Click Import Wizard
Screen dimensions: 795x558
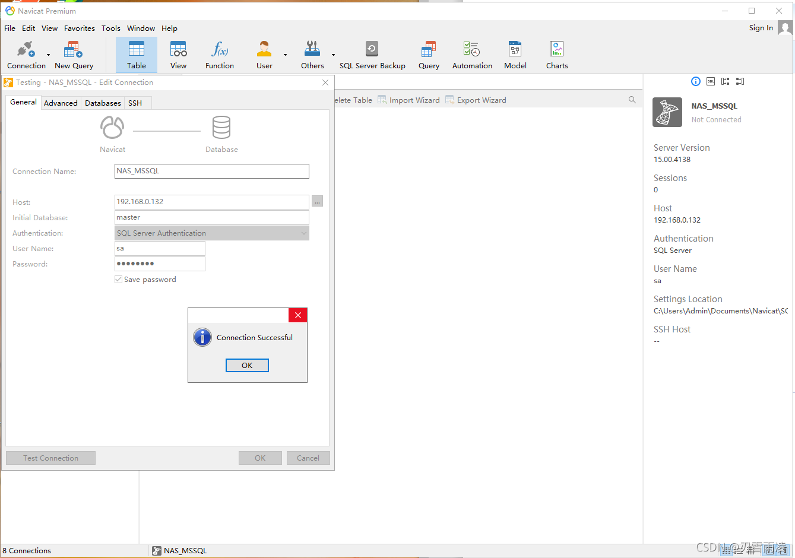pyautogui.click(x=408, y=100)
